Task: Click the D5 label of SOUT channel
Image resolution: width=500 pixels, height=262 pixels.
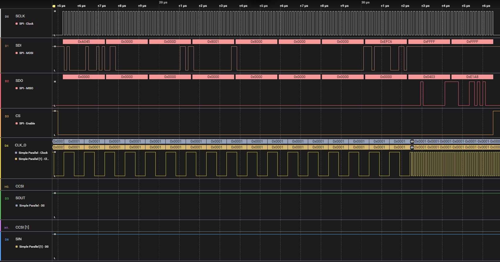Action: (x=7, y=199)
